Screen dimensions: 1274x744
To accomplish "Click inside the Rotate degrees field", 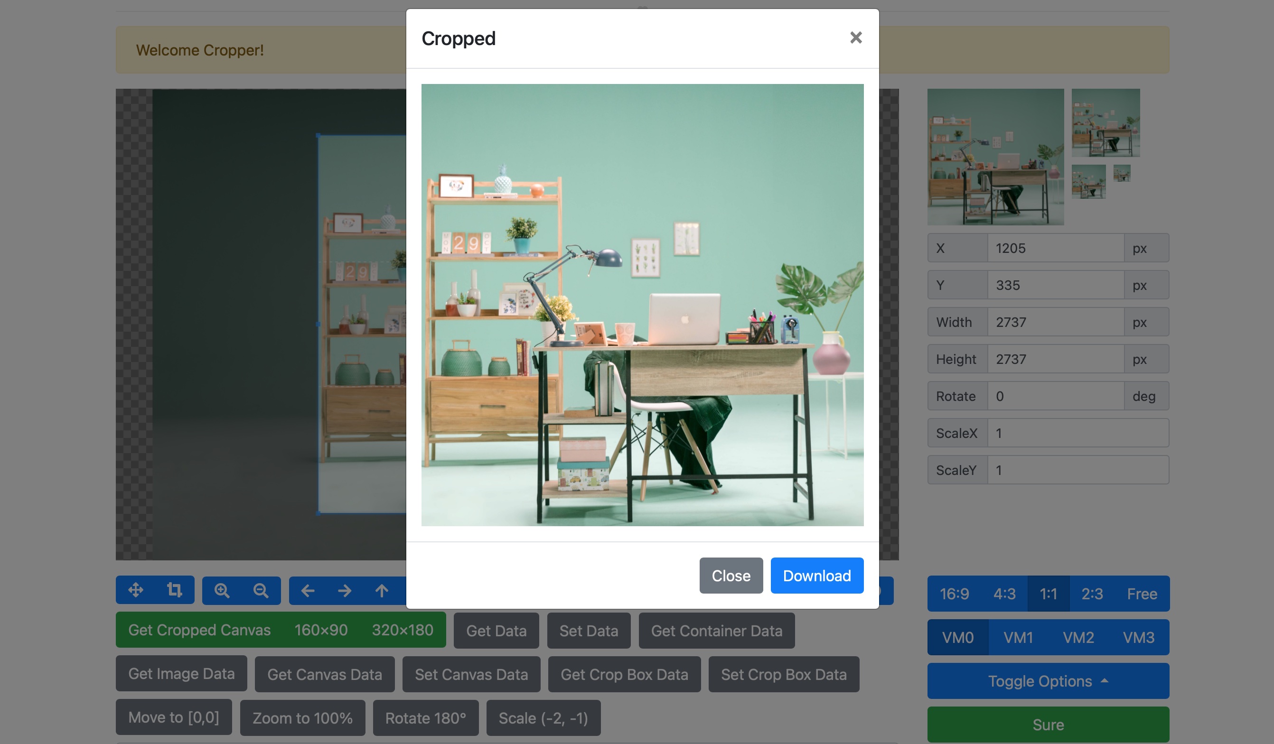I will pos(1056,396).
